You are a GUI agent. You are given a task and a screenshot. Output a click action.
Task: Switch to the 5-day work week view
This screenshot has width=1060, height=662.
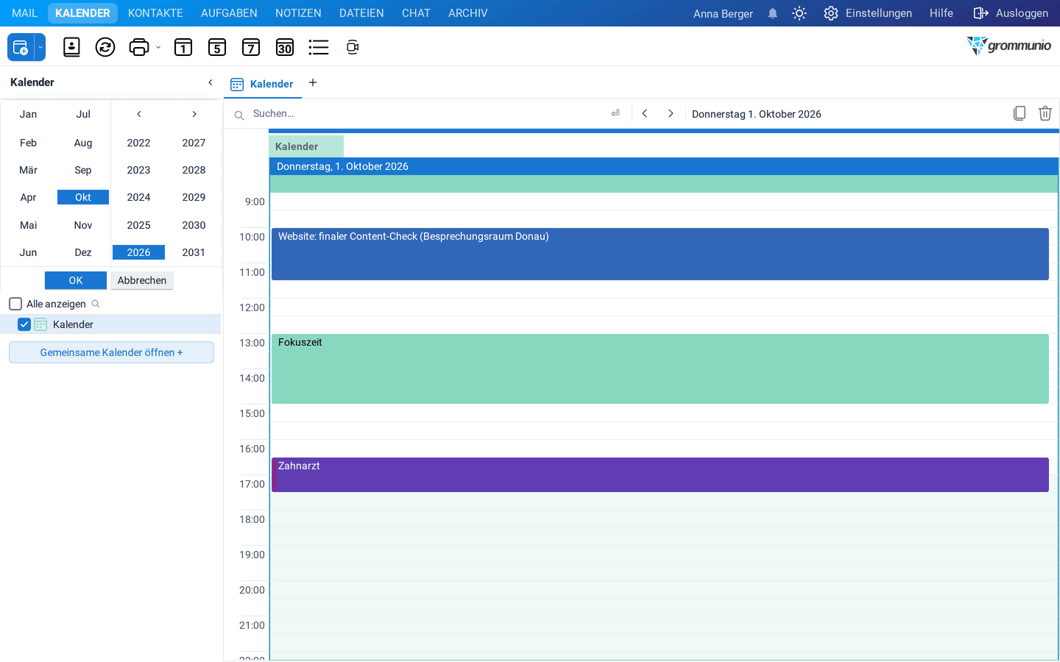[217, 47]
